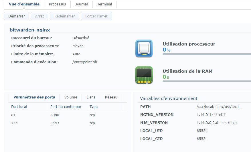Open the Journal tab
Image resolution: width=251 pixels, height=152 pixels.
pos(82,4)
